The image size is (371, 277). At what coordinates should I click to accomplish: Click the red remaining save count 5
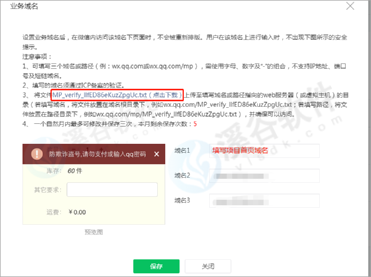tap(195, 124)
